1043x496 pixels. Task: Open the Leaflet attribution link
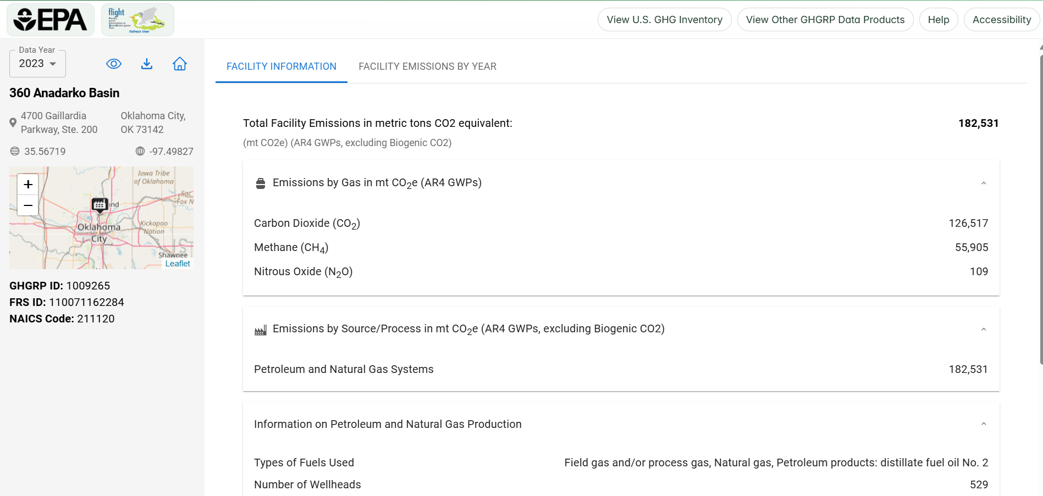tap(177, 263)
